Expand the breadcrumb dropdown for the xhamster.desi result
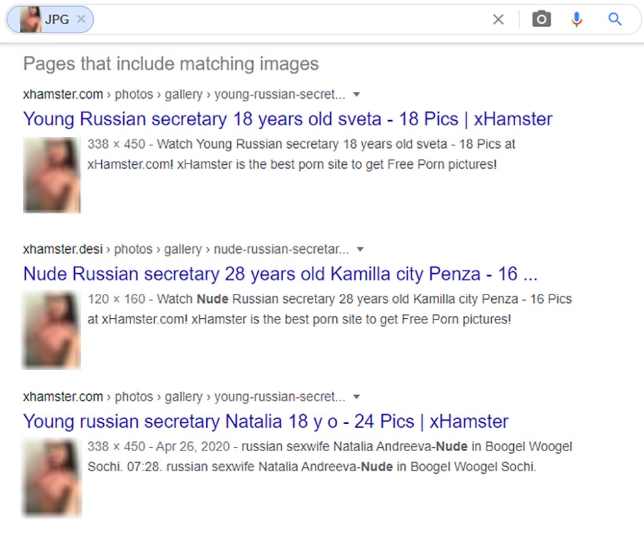The image size is (644, 533). click(360, 249)
